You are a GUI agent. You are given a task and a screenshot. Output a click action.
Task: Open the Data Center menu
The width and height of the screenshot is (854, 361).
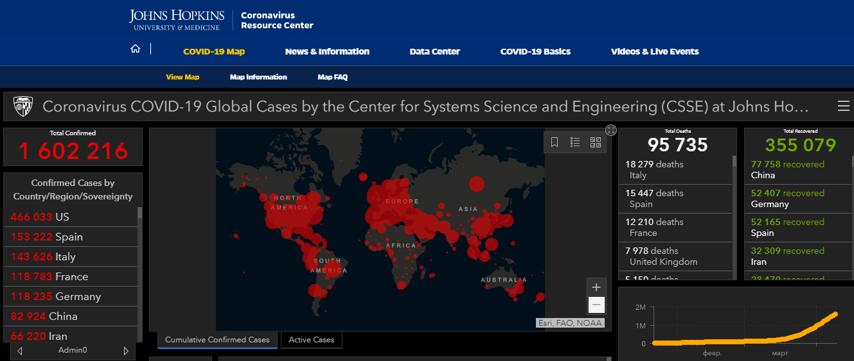[x=434, y=51]
